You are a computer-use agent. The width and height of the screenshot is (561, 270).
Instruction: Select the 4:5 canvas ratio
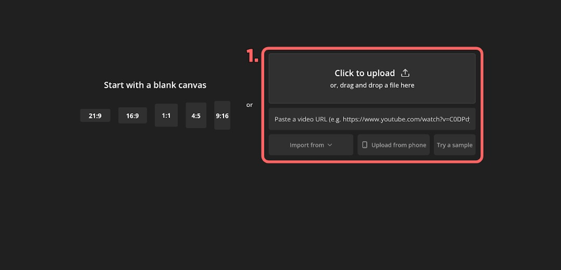click(196, 115)
